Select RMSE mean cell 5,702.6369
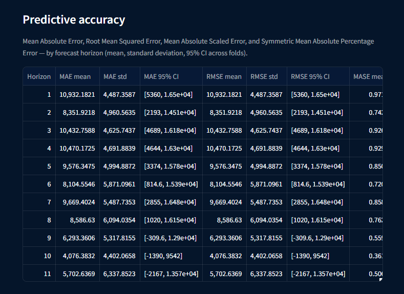The width and height of the screenshot is (404, 294). pyautogui.click(x=224, y=273)
